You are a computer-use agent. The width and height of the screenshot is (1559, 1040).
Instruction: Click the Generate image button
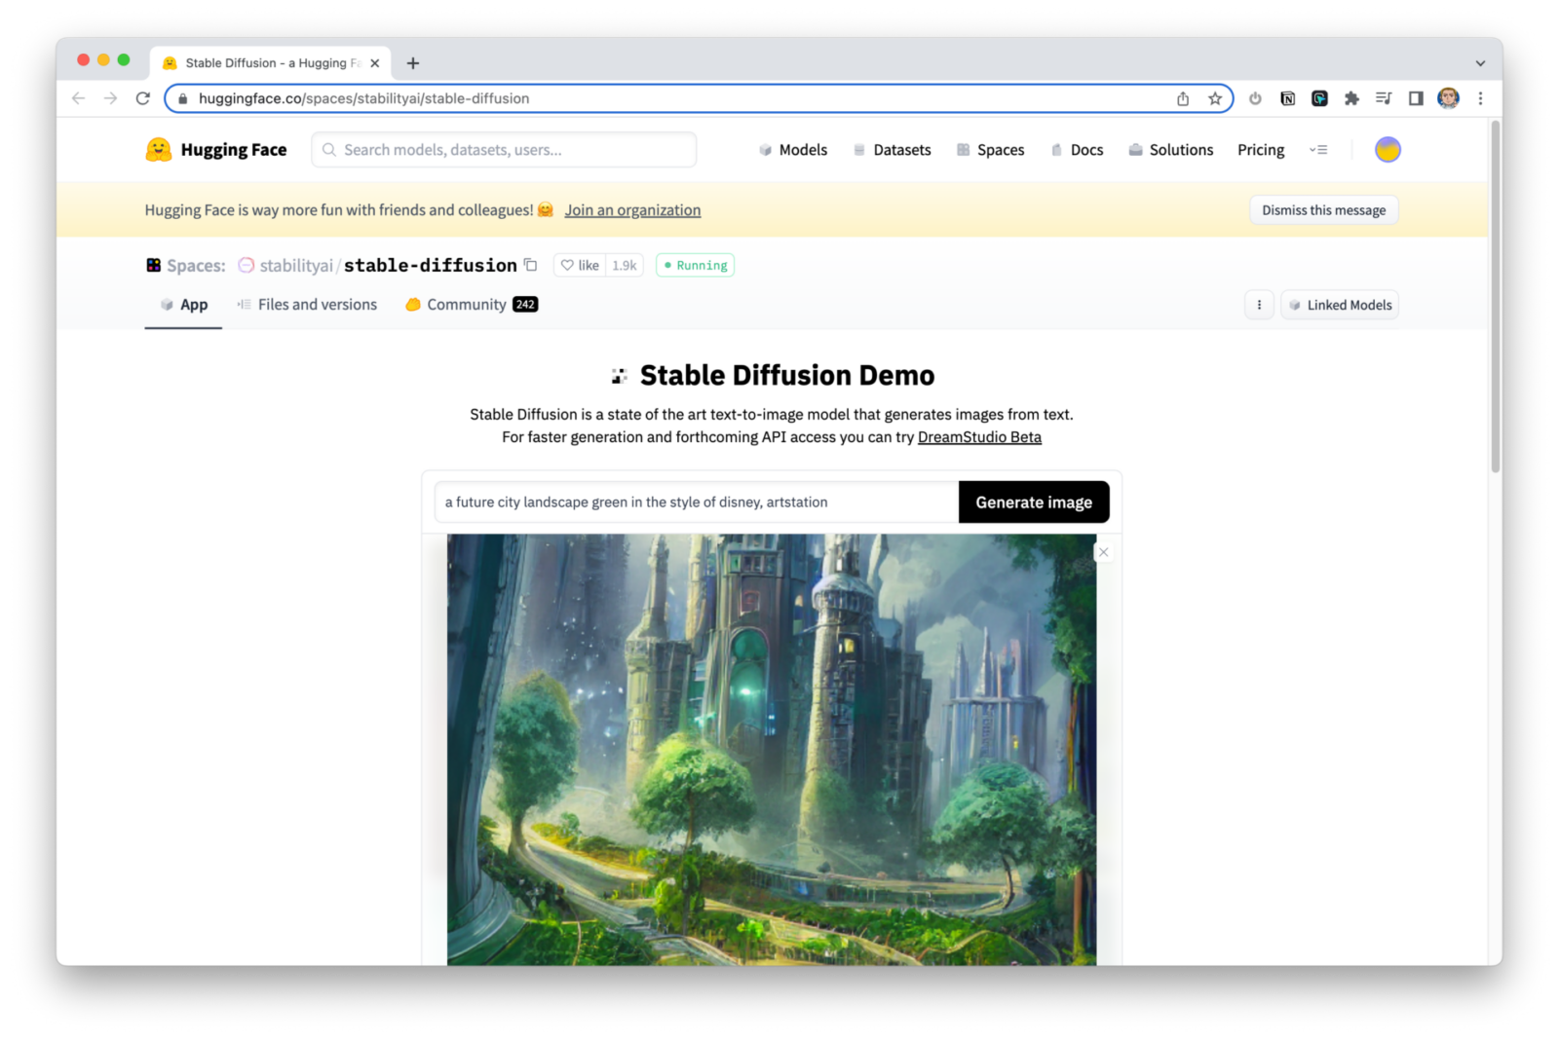(x=1034, y=502)
